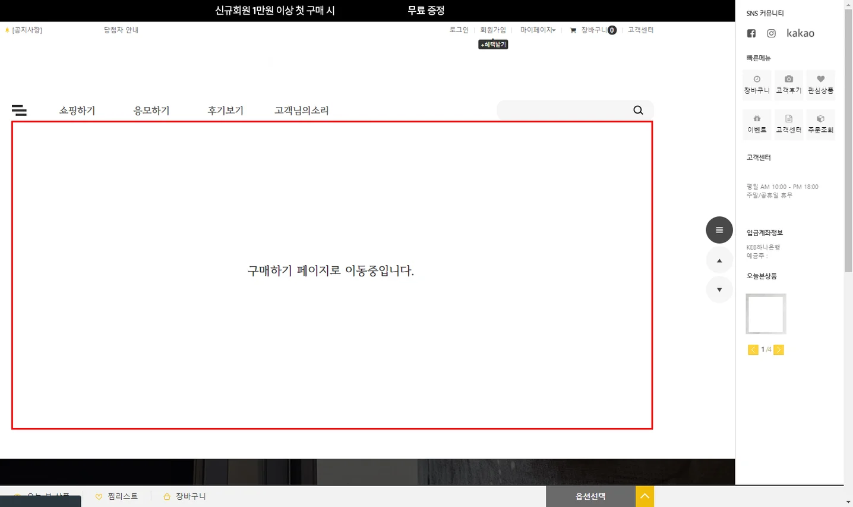Open the hamburger category menu icon
853x507 pixels.
[19, 111]
